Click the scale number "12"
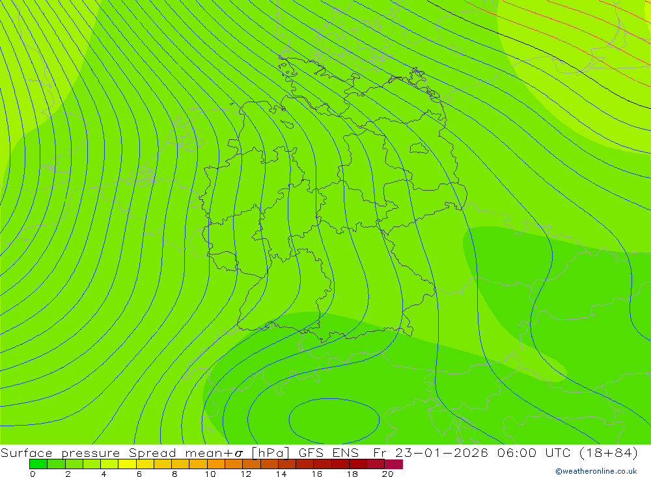 pos(246,474)
